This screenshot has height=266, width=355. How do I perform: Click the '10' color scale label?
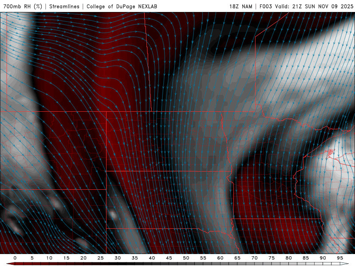point(49,258)
